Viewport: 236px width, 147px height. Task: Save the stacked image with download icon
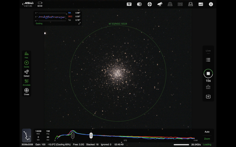pyautogui.click(x=208, y=96)
